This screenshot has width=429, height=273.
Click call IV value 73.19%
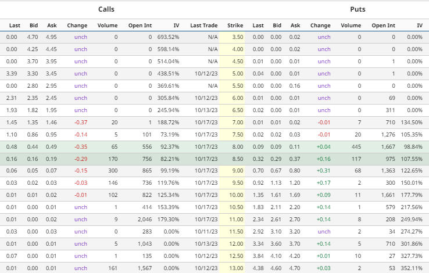point(170,134)
